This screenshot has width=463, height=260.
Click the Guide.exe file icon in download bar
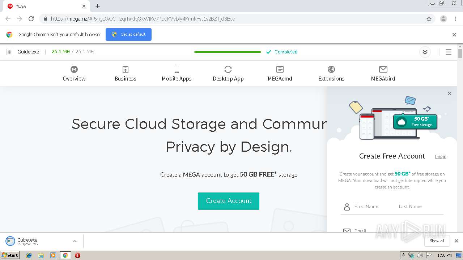[x=10, y=241]
